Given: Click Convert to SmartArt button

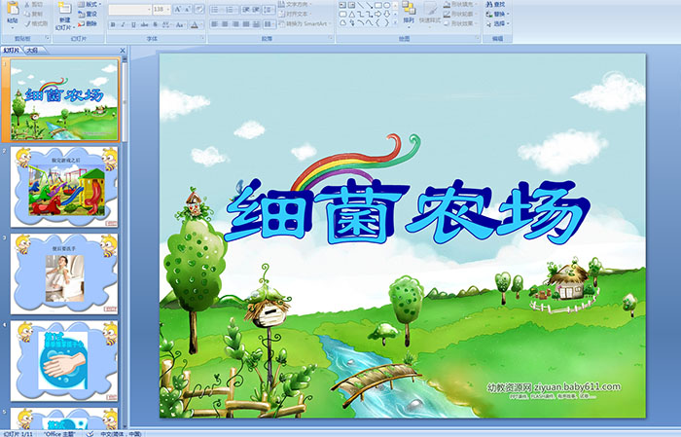Looking at the screenshot, I should [x=305, y=23].
